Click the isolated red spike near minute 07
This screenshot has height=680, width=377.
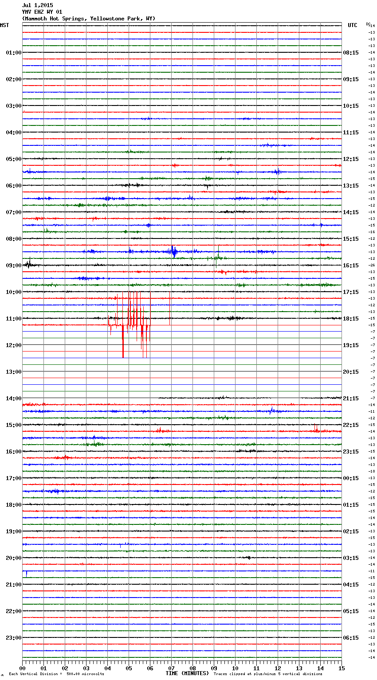click(170, 308)
